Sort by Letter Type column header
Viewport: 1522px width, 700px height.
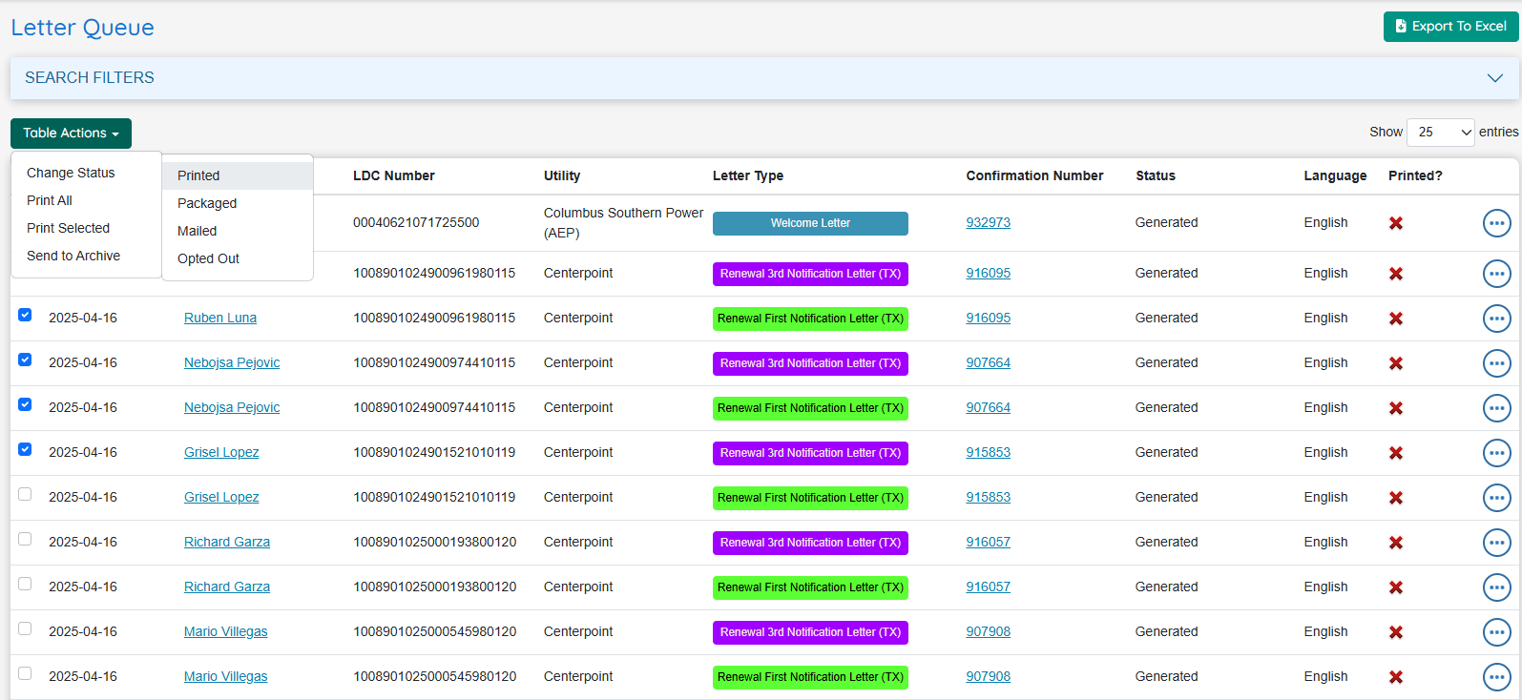(x=747, y=175)
